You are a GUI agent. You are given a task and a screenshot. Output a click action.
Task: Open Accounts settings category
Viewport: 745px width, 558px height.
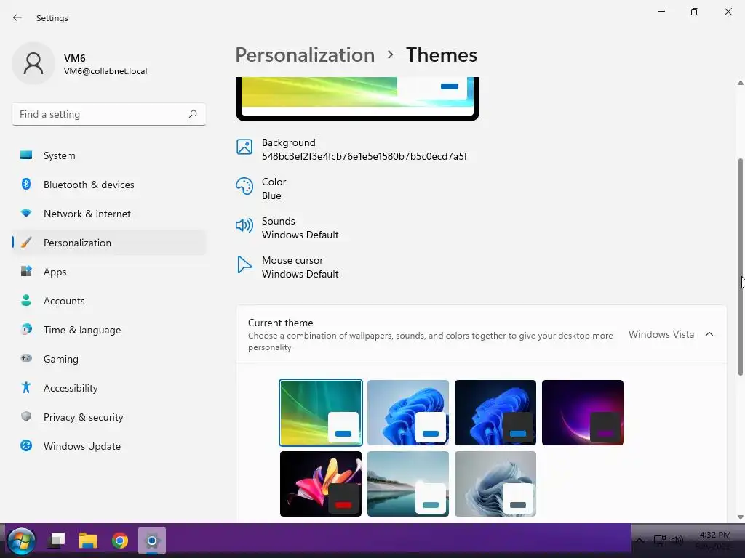coord(109,301)
